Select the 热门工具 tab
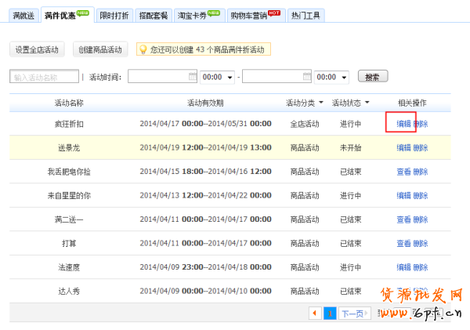 [x=305, y=16]
